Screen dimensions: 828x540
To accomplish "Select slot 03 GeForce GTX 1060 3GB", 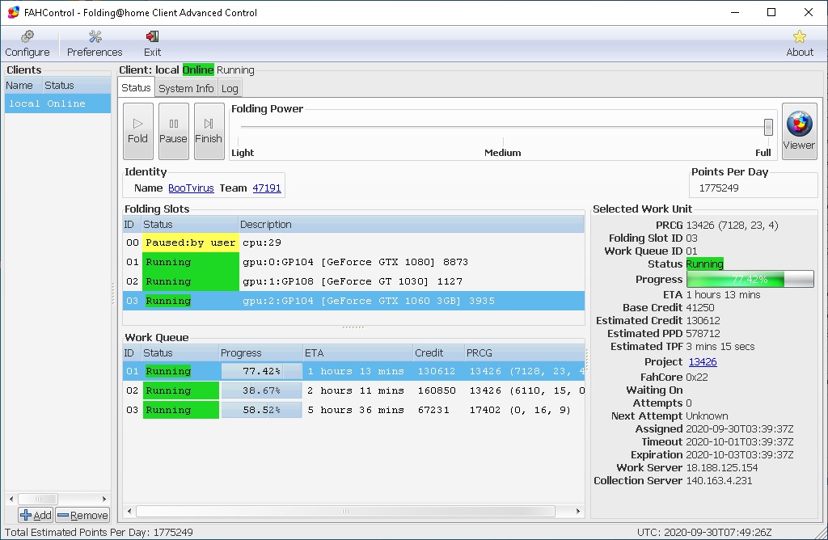I will click(x=353, y=301).
